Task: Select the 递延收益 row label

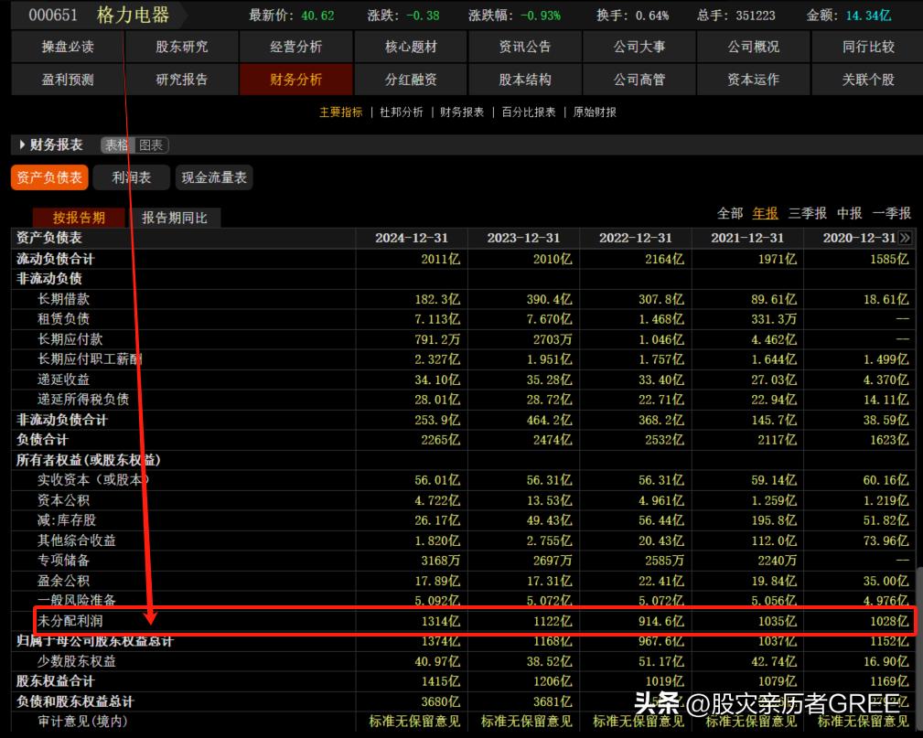Action: pyautogui.click(x=63, y=380)
